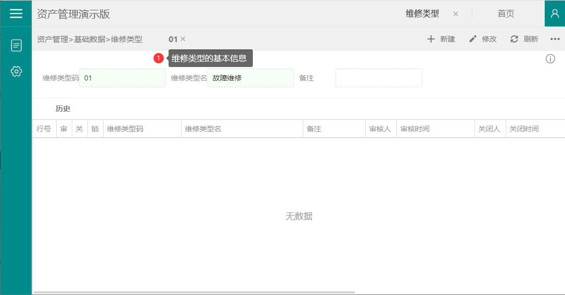The image size is (565, 295).
Task: Click the 维修类型 breadcrumb item
Action: coord(126,39)
